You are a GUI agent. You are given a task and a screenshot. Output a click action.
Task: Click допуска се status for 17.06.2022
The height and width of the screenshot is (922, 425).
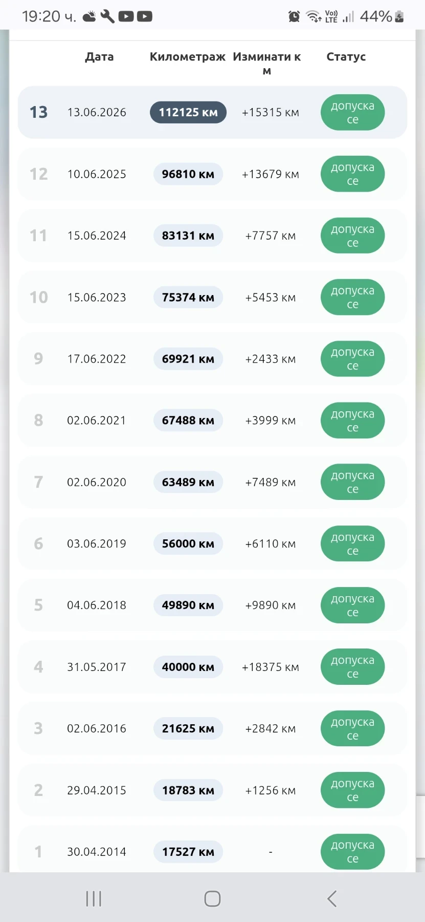tap(352, 359)
